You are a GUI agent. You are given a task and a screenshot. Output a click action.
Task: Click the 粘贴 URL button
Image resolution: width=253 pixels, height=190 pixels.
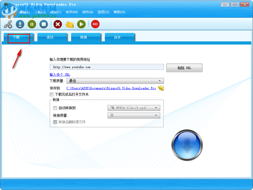coord(184,68)
